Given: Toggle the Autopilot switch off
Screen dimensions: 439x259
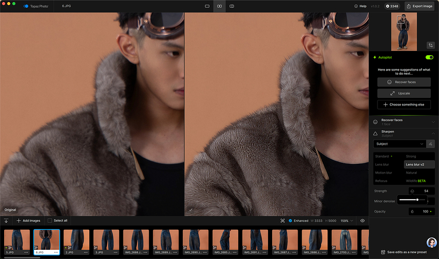Looking at the screenshot, I should (x=429, y=57).
